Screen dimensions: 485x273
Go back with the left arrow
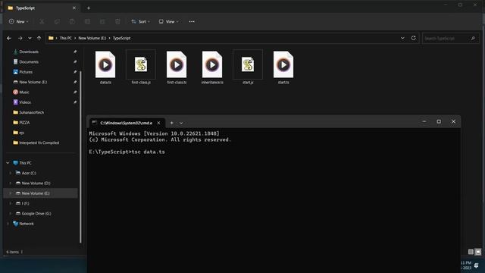(9, 38)
